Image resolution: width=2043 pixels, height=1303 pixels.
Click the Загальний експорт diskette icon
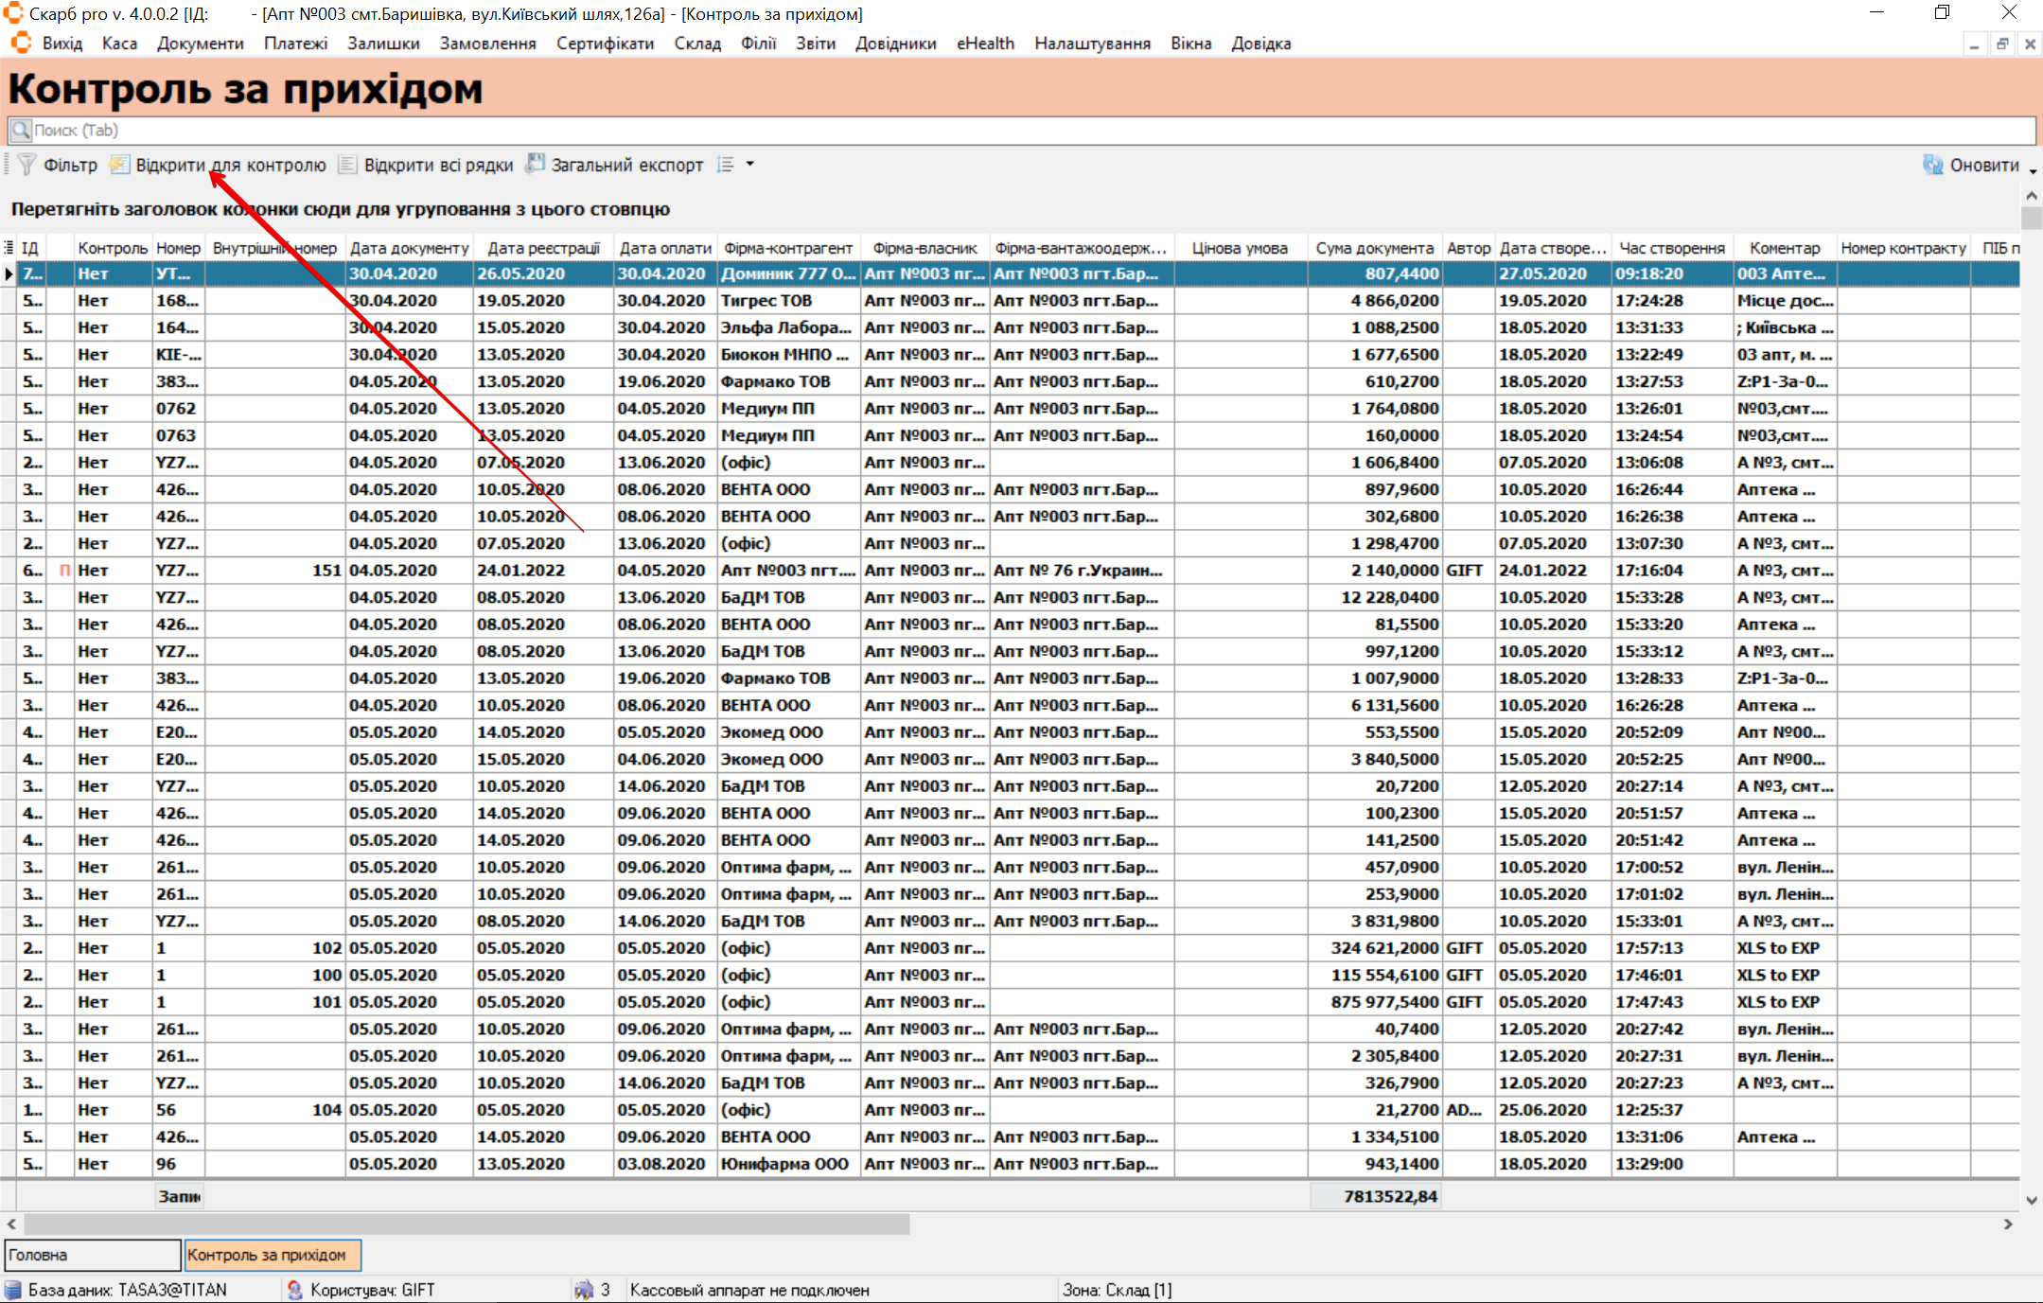pos(536,164)
